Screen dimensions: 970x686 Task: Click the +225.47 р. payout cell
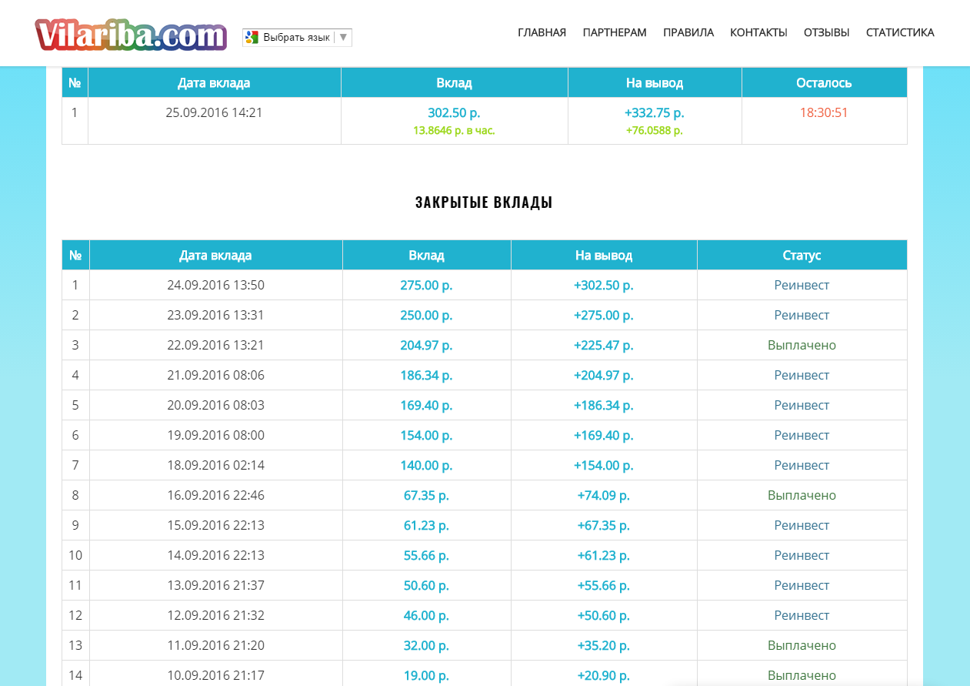pos(604,345)
